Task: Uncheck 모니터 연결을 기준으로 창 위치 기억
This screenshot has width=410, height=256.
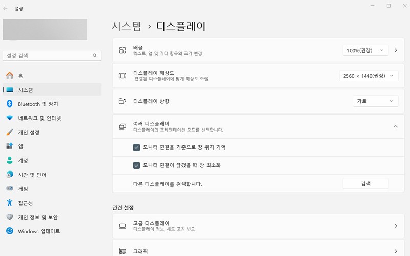Action: point(136,147)
